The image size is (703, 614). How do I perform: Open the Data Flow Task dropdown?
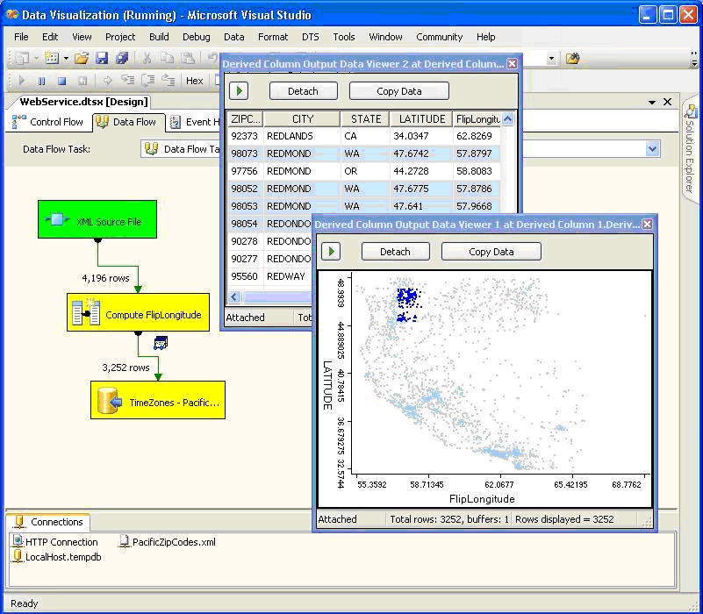(x=652, y=149)
